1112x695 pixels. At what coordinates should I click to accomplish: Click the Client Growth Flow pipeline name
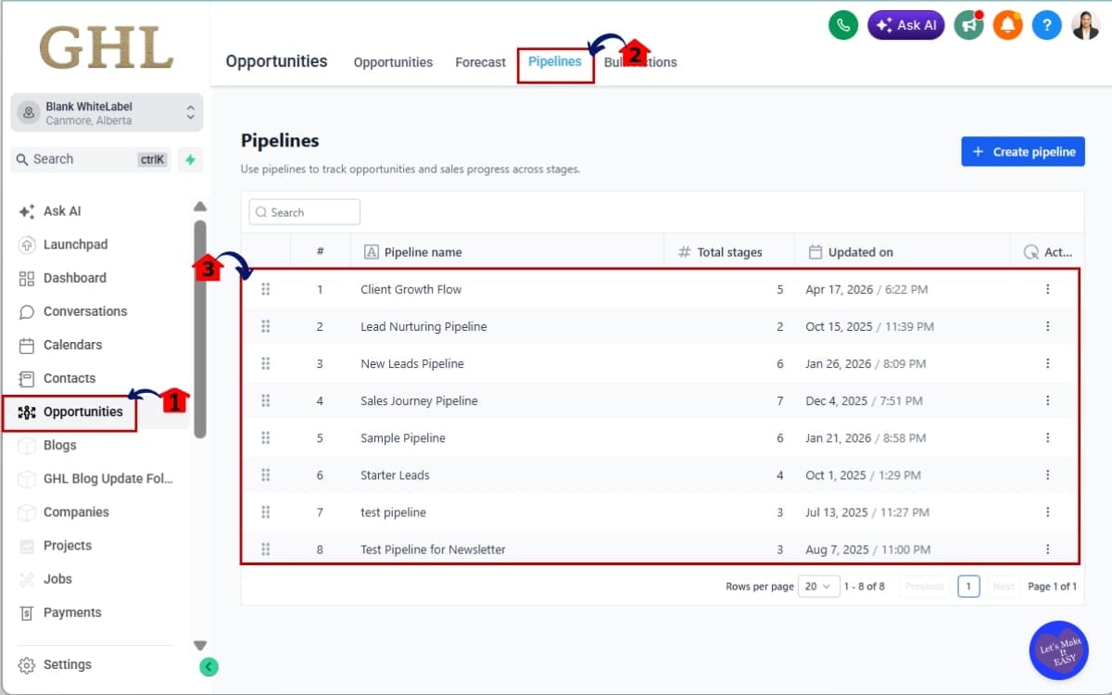coord(411,289)
